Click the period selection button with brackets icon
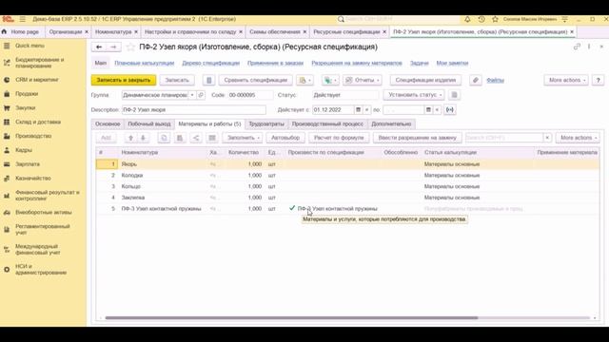 pos(450,110)
